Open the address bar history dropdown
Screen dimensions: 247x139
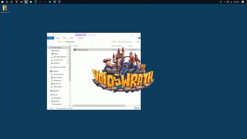click(112, 42)
